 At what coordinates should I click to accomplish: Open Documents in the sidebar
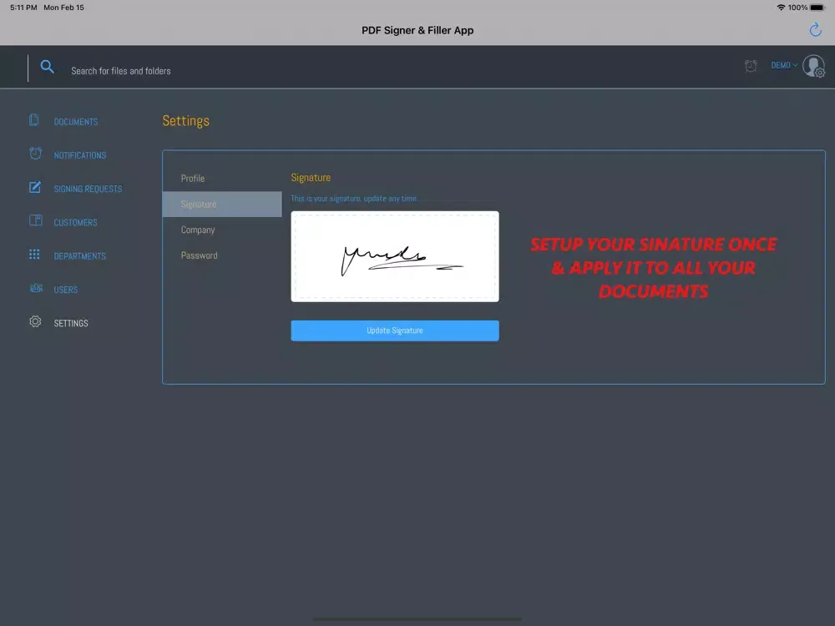click(76, 122)
